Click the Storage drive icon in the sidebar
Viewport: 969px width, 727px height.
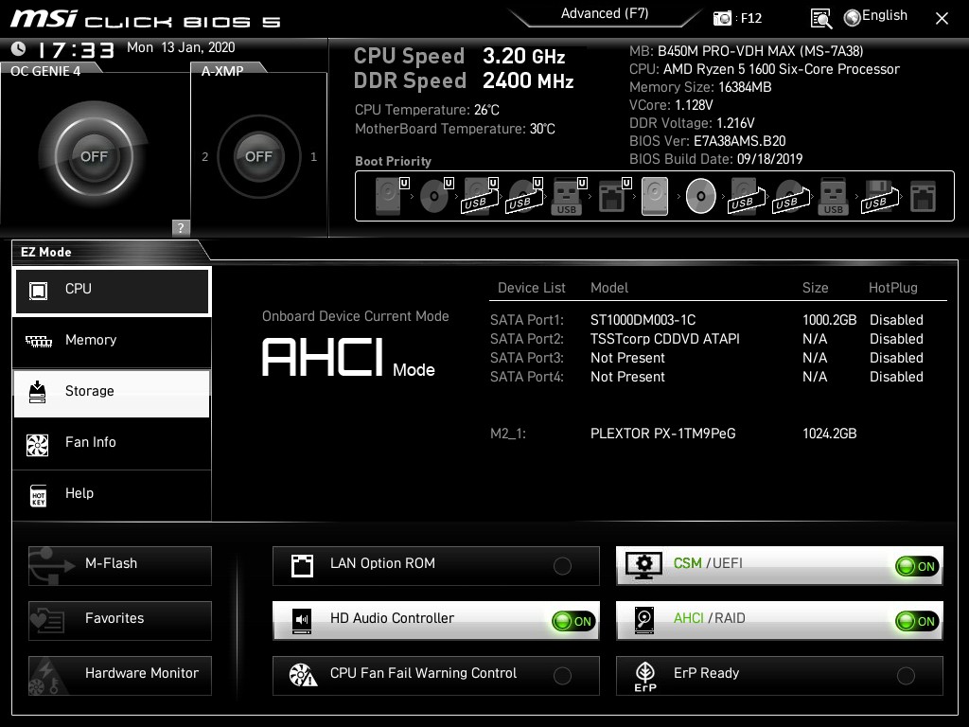38,392
